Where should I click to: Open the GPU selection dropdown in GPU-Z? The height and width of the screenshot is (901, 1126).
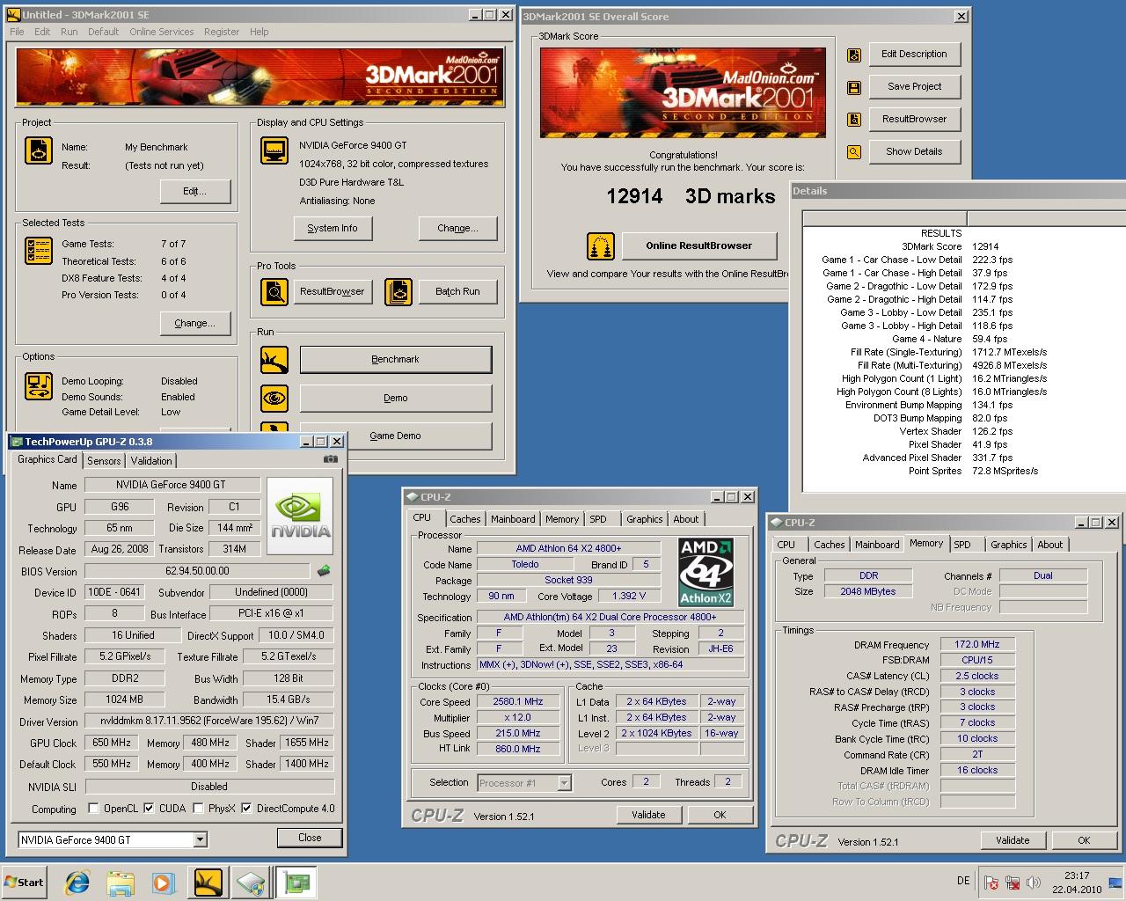[200, 839]
